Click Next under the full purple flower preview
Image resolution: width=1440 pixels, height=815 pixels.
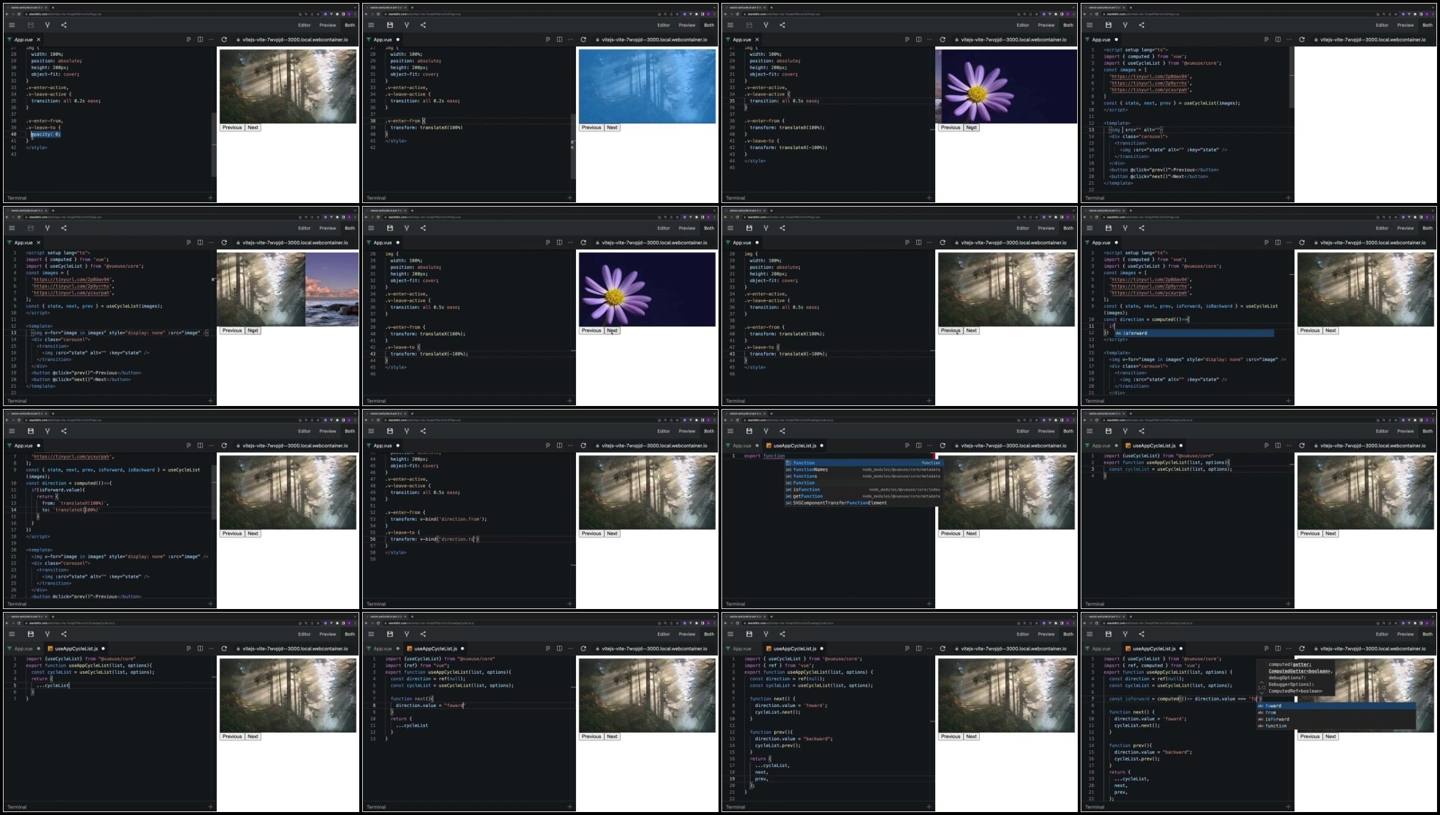tap(612, 331)
